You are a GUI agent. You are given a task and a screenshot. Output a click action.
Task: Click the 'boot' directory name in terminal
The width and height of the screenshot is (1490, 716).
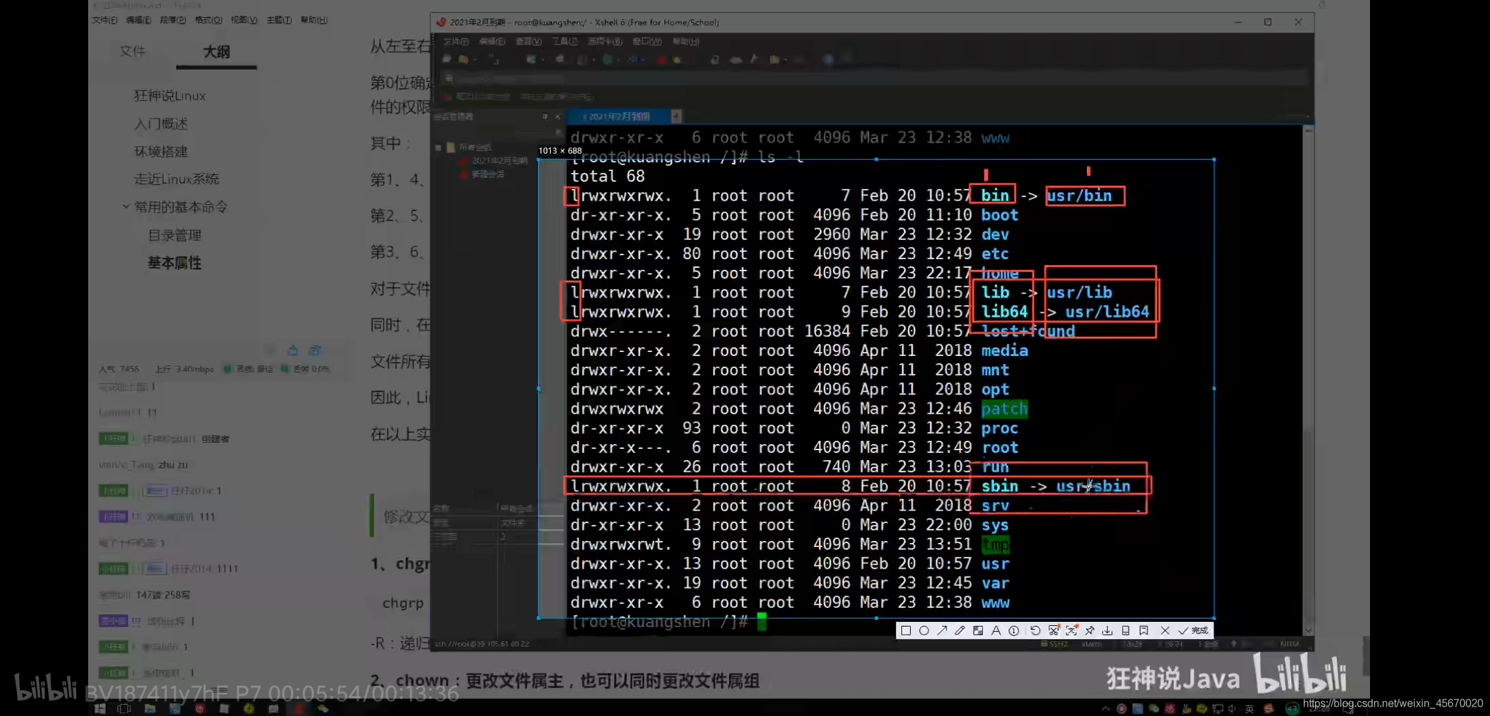(x=1000, y=215)
